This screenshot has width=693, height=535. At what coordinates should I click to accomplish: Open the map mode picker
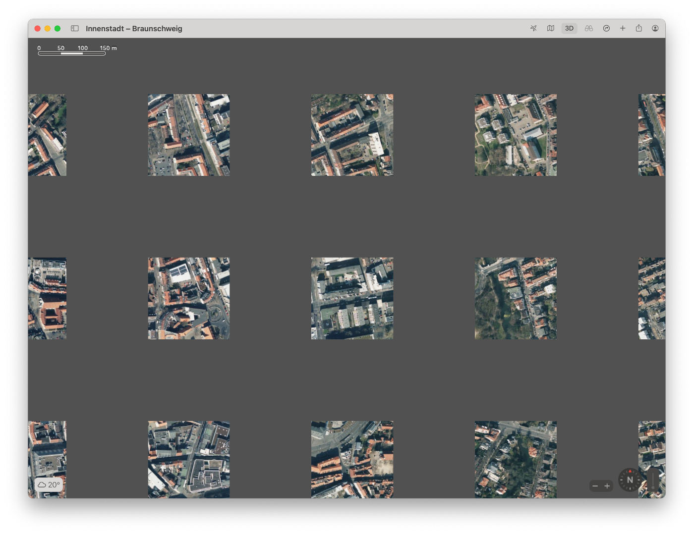tap(550, 28)
